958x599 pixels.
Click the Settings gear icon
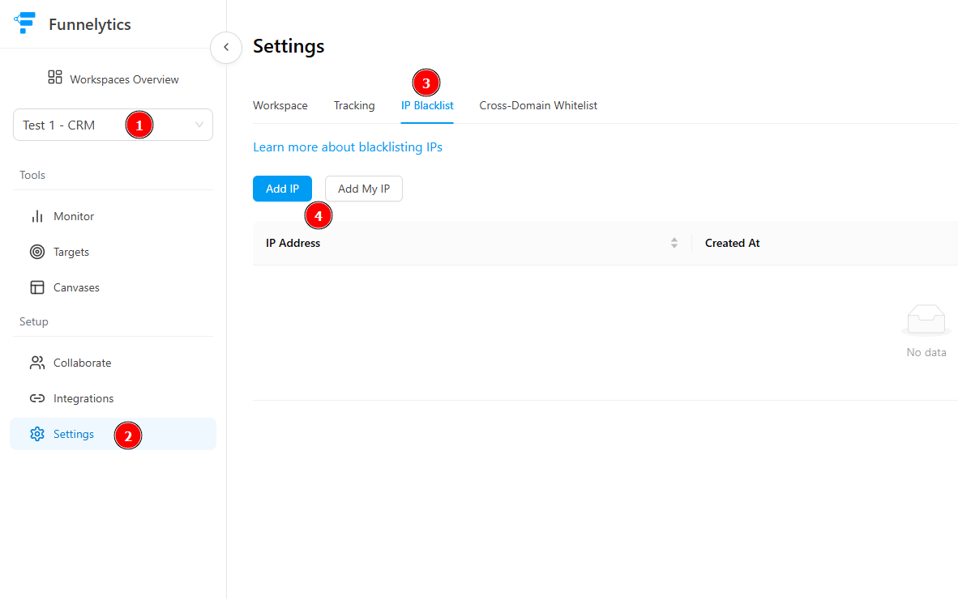coord(37,434)
